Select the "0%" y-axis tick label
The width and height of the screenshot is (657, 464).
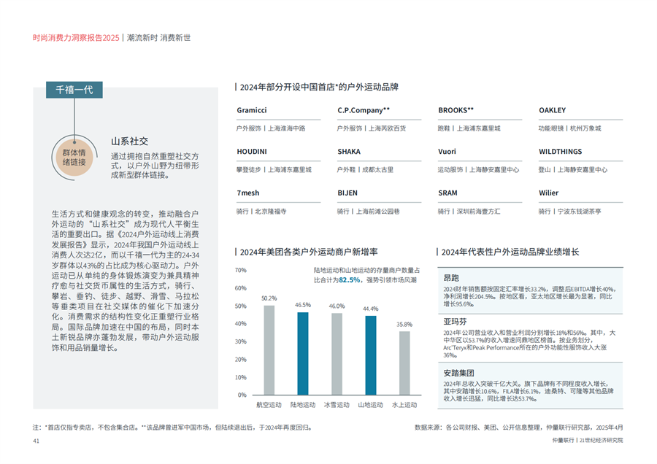click(242, 395)
